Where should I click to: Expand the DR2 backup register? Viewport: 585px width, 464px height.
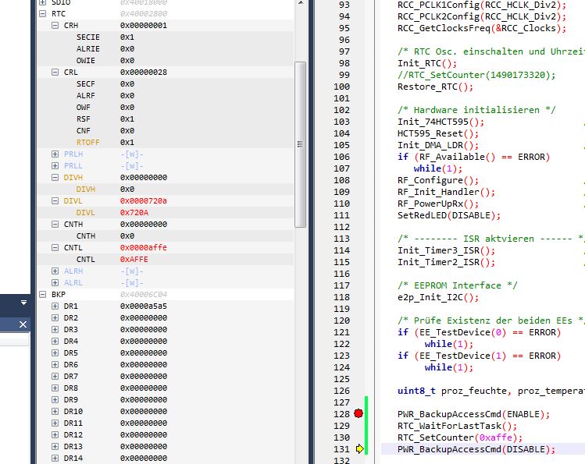(55, 318)
